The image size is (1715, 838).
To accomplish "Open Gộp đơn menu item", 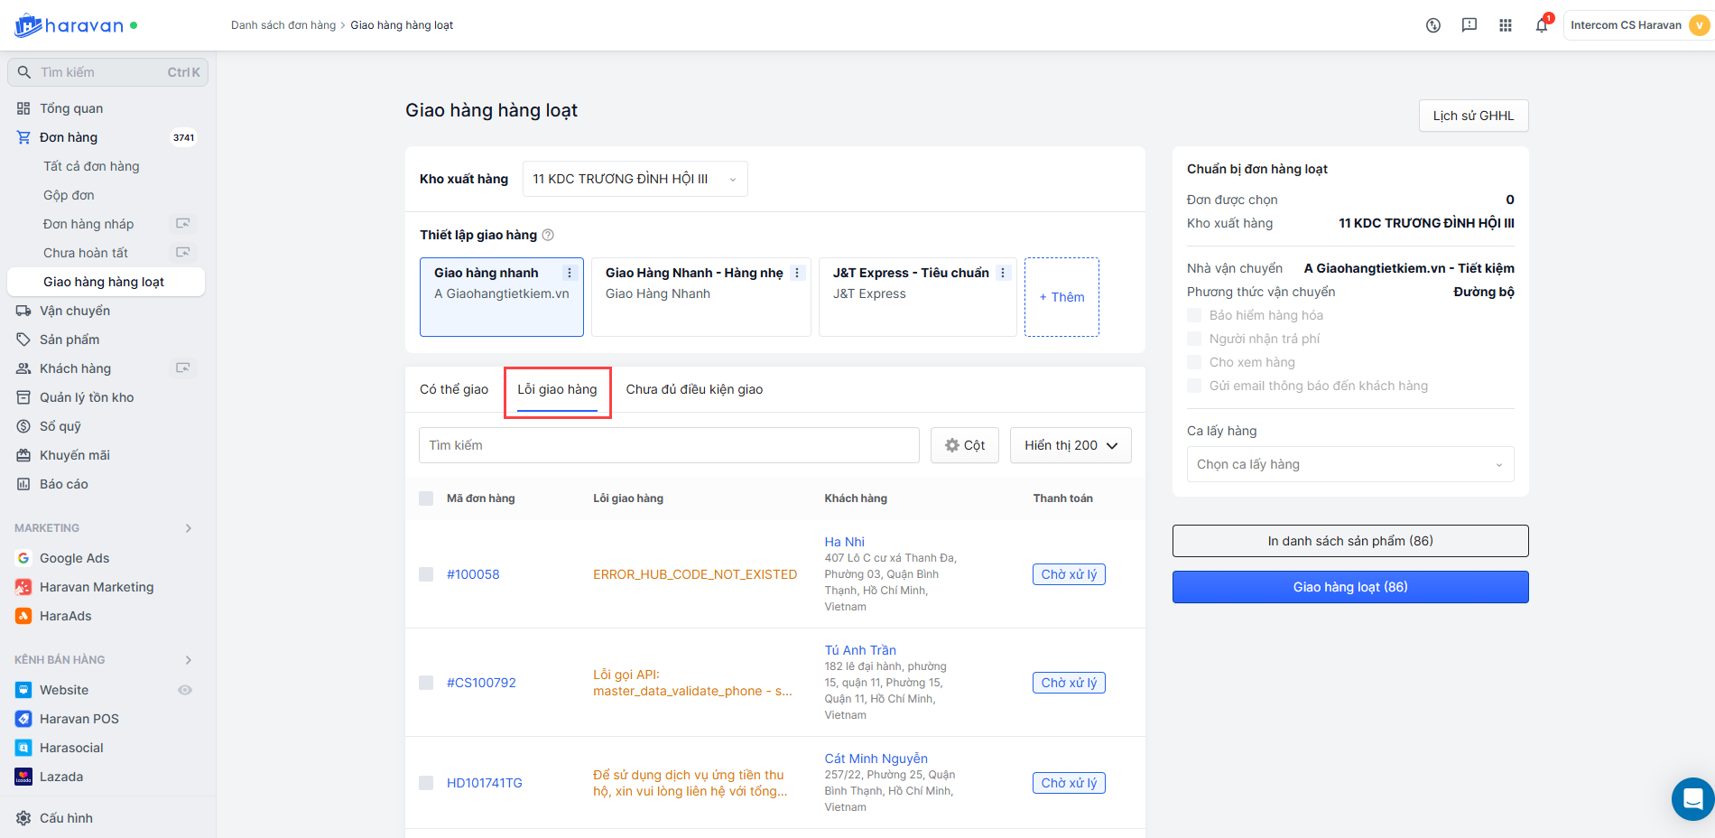I will (x=69, y=195).
